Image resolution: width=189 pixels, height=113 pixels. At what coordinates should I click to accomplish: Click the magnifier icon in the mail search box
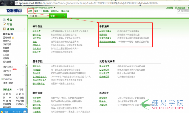tap(179, 11)
